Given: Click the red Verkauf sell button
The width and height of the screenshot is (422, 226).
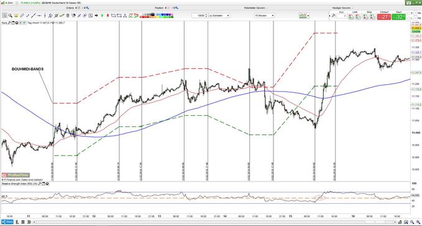Looking at the screenshot, I should [384, 17].
